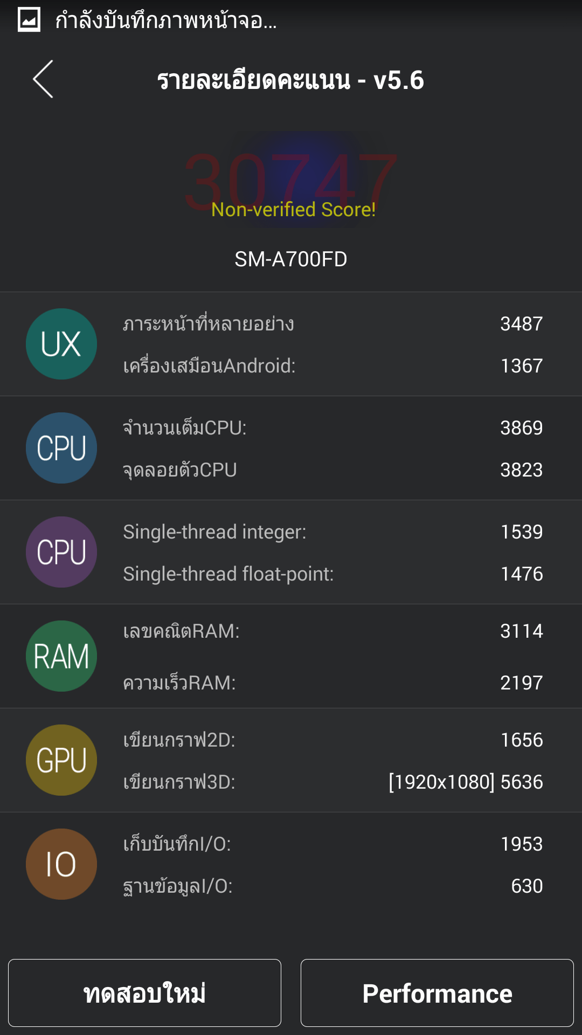This screenshot has height=1035, width=582.
Task: Tap the ความเร็วRAM speed row
Action: pyautogui.click(x=332, y=683)
